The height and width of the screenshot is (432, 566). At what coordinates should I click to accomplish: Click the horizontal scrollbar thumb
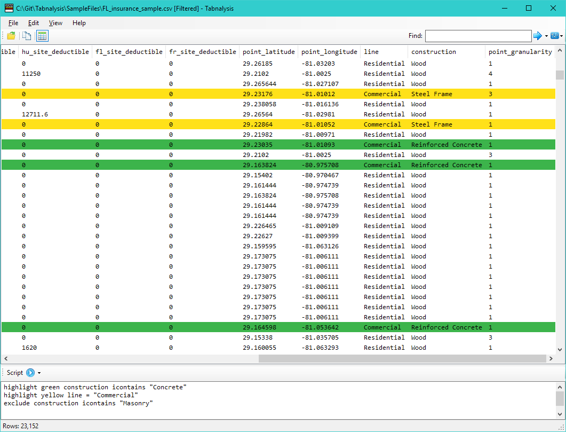(402, 358)
